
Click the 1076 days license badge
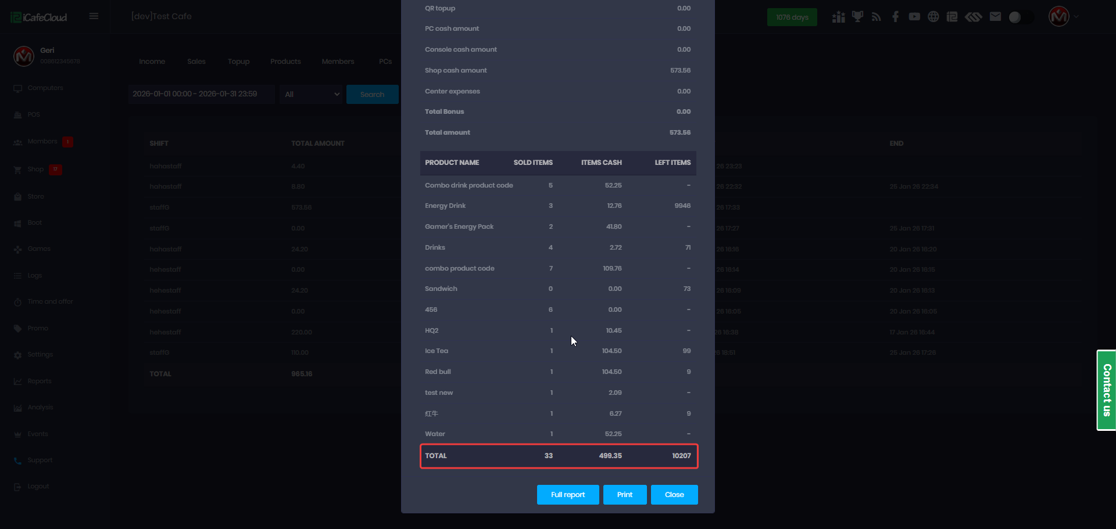pyautogui.click(x=792, y=17)
